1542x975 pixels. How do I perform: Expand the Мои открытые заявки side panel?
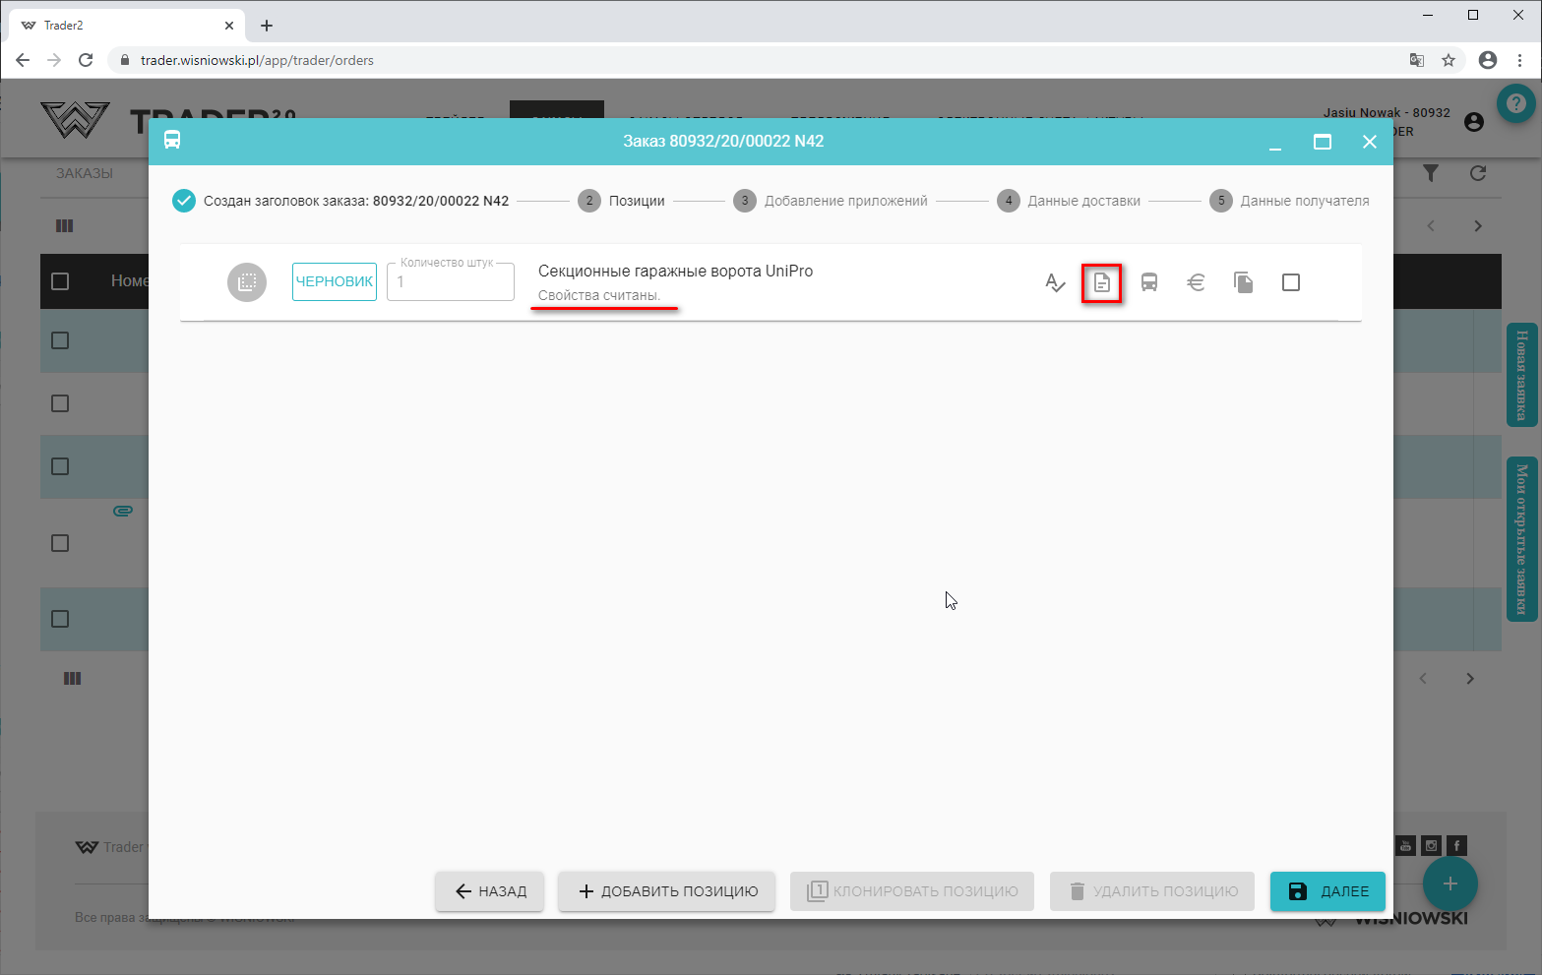coord(1521,539)
